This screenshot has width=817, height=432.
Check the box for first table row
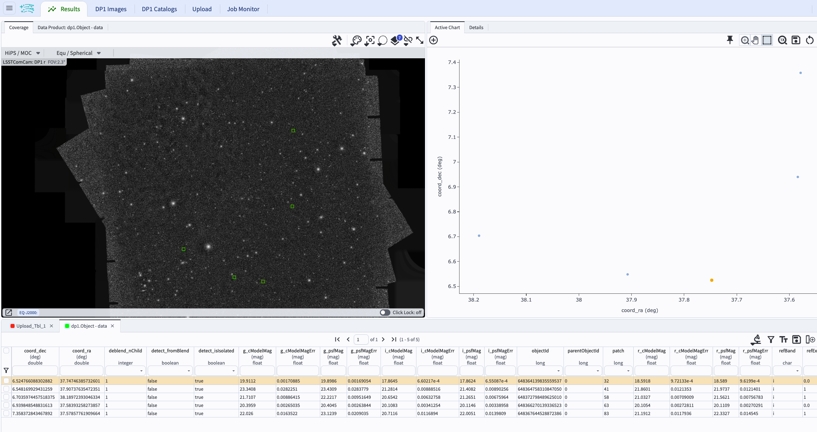pos(6,381)
